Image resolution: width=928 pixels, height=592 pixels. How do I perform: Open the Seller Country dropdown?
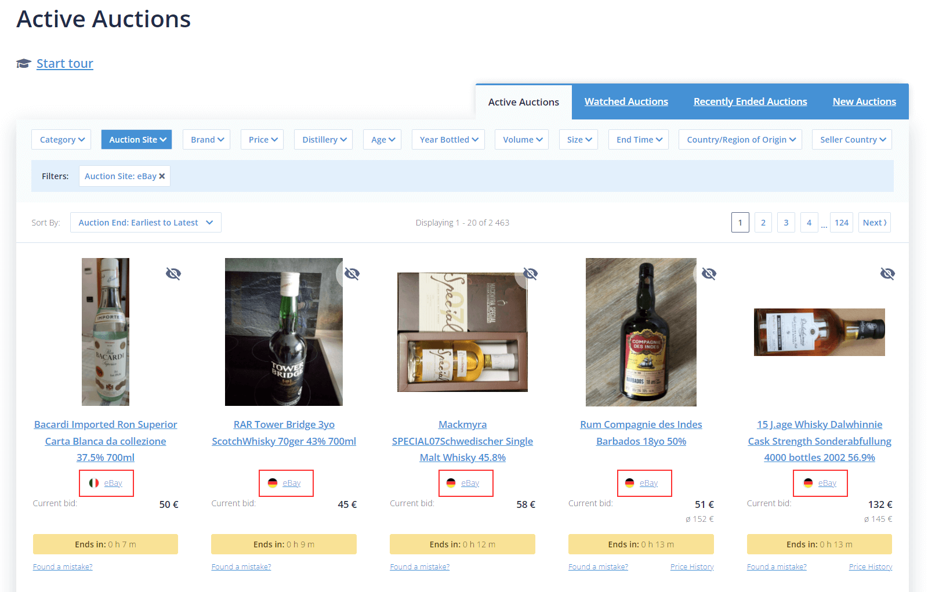click(x=852, y=140)
